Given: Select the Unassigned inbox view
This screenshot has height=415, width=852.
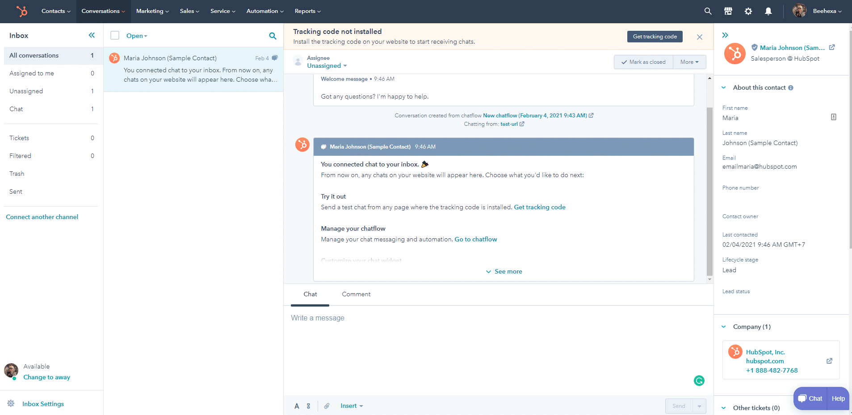Looking at the screenshot, I should 52,91.
